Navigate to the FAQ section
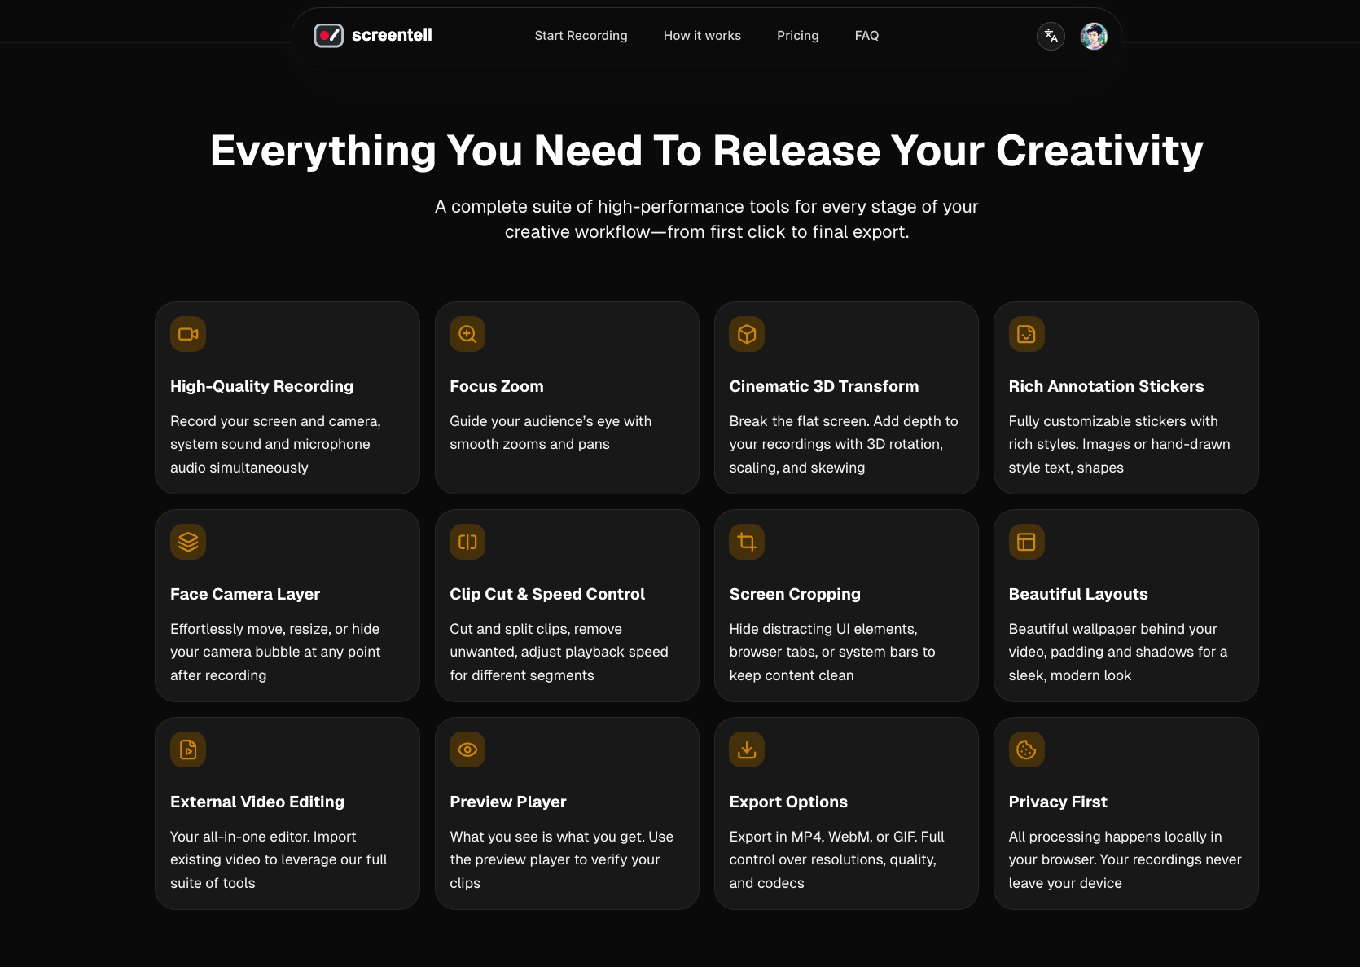Viewport: 1360px width, 967px height. click(866, 36)
